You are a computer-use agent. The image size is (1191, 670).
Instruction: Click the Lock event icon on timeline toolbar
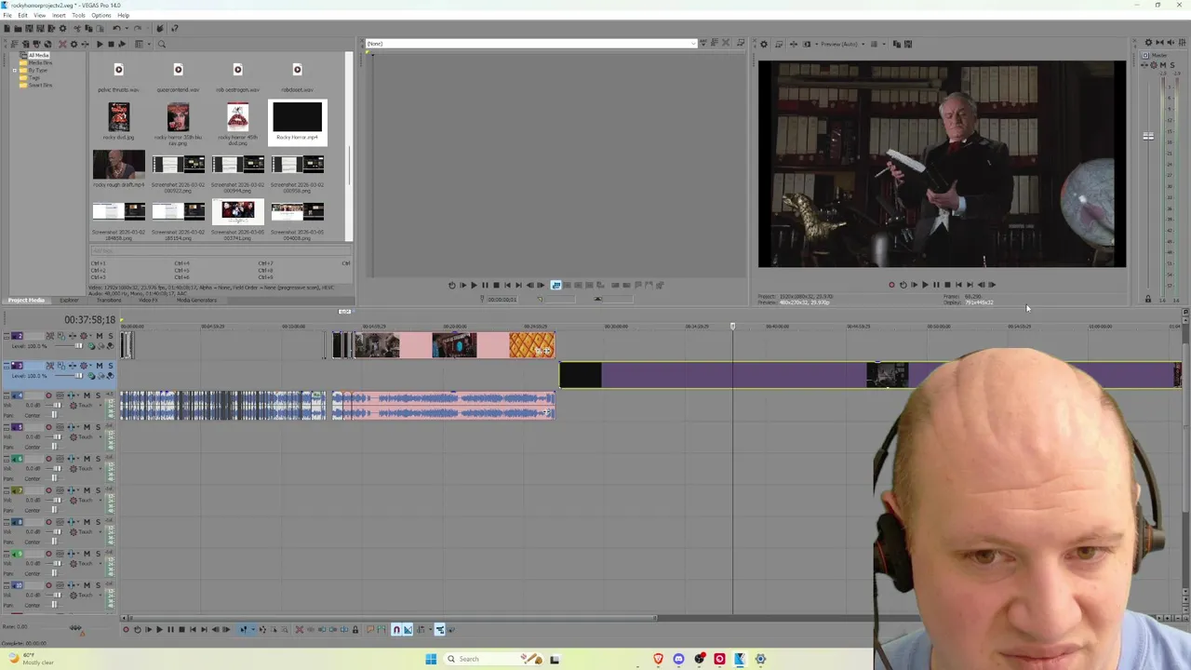tap(355, 630)
